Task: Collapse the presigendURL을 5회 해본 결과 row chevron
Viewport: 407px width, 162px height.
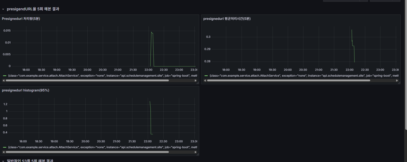Action: 3,9
